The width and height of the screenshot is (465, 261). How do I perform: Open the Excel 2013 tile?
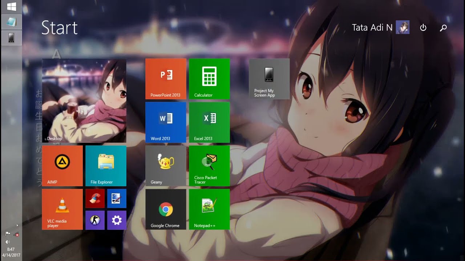click(x=209, y=122)
